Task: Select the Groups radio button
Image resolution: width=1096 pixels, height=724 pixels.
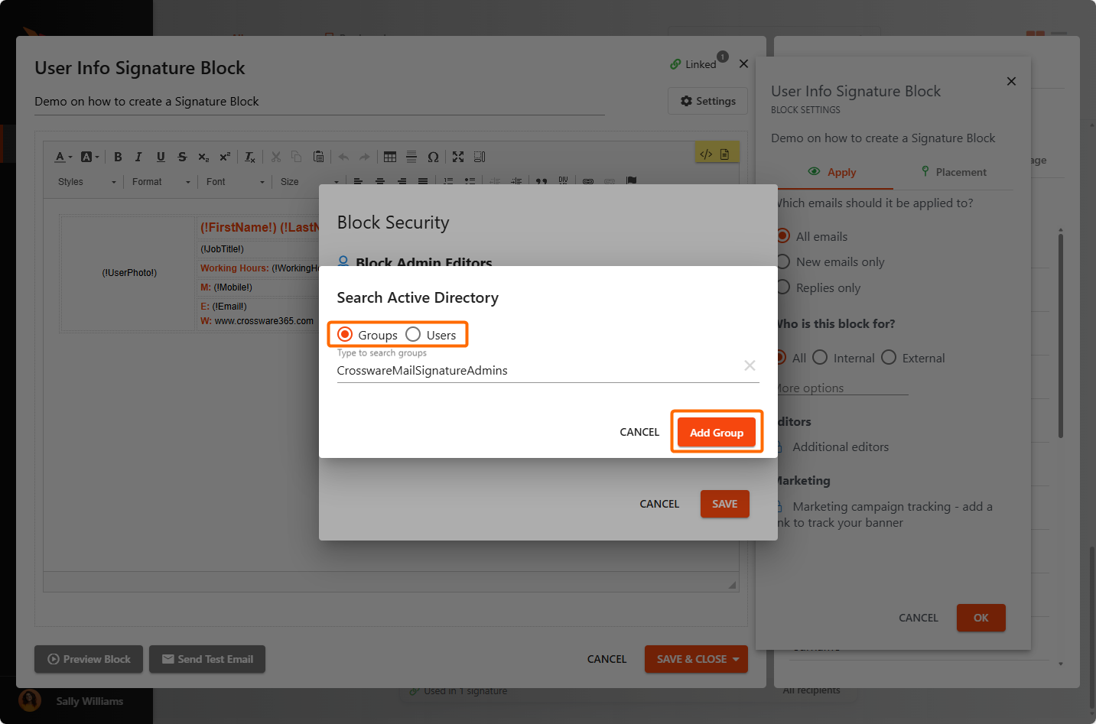Action: click(345, 335)
